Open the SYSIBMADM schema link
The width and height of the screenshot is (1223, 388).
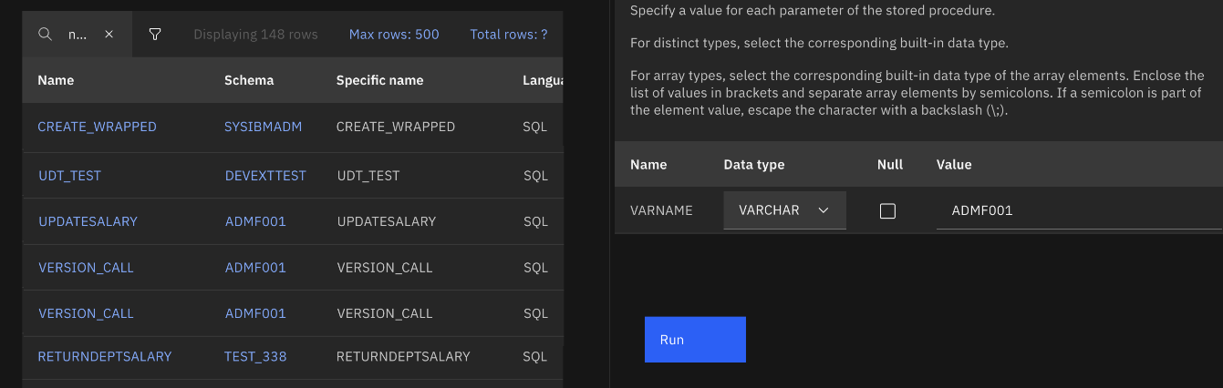[x=263, y=127]
